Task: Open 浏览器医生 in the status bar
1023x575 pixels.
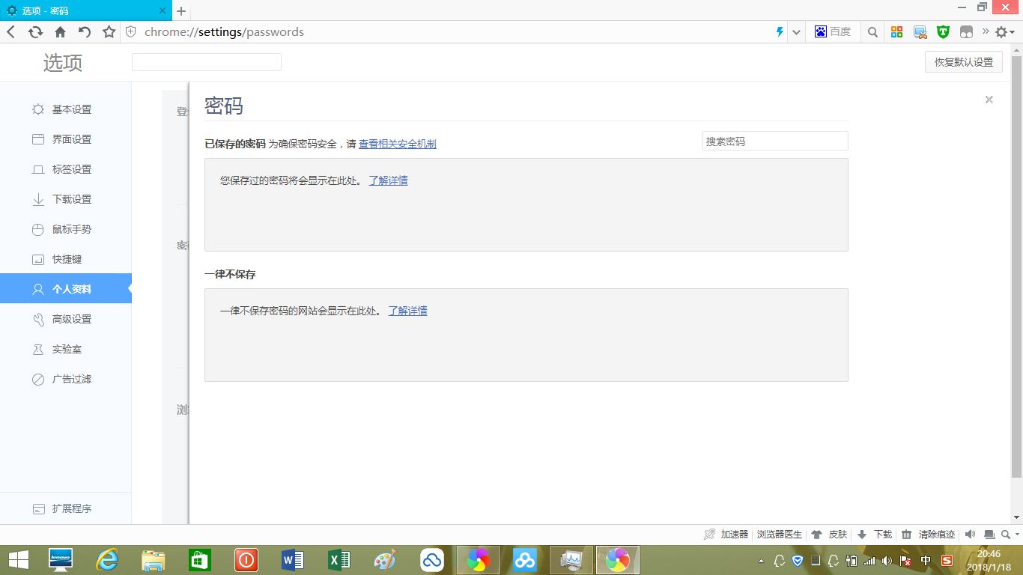Action: coord(780,535)
